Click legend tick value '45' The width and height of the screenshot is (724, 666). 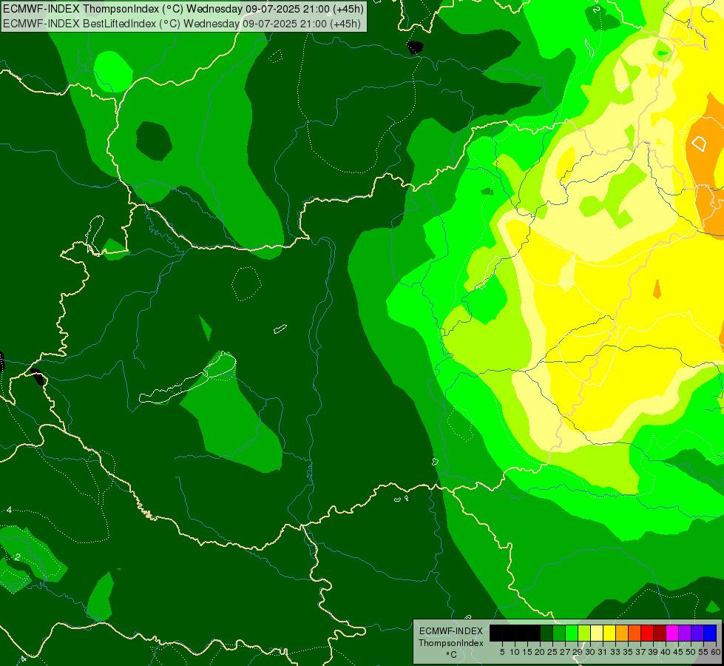678,652
